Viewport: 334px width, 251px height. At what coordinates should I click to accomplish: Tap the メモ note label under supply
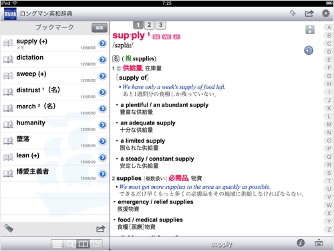(x=21, y=48)
